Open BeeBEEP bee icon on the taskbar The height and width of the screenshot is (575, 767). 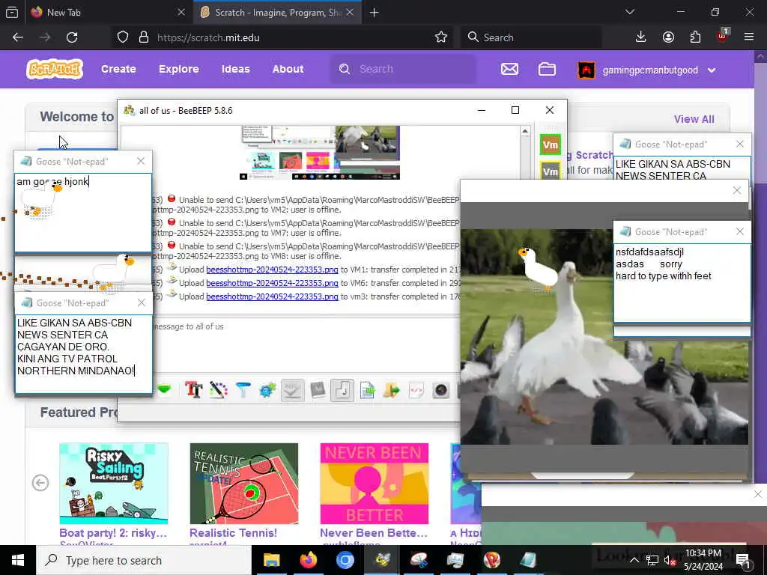[382, 560]
